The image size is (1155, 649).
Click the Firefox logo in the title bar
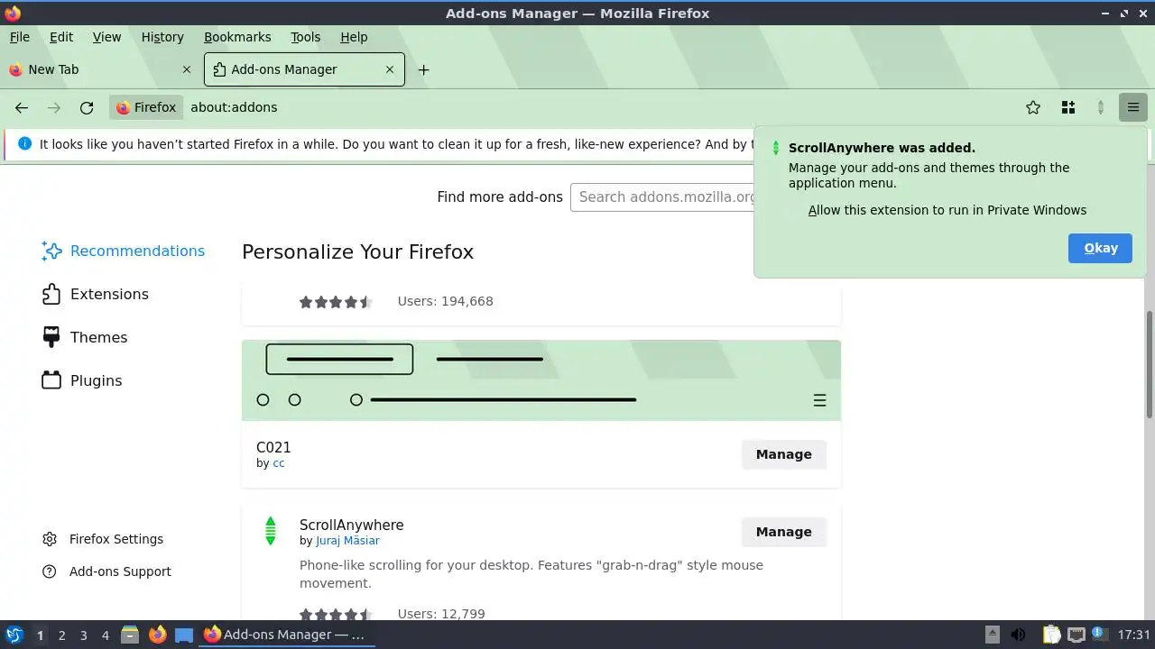click(x=12, y=13)
